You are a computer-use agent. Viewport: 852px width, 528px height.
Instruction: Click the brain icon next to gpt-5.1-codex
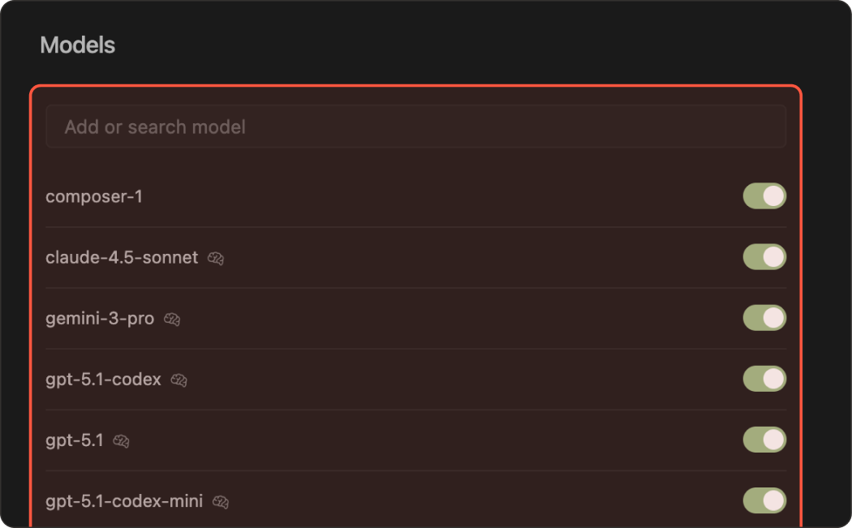pyautogui.click(x=179, y=380)
